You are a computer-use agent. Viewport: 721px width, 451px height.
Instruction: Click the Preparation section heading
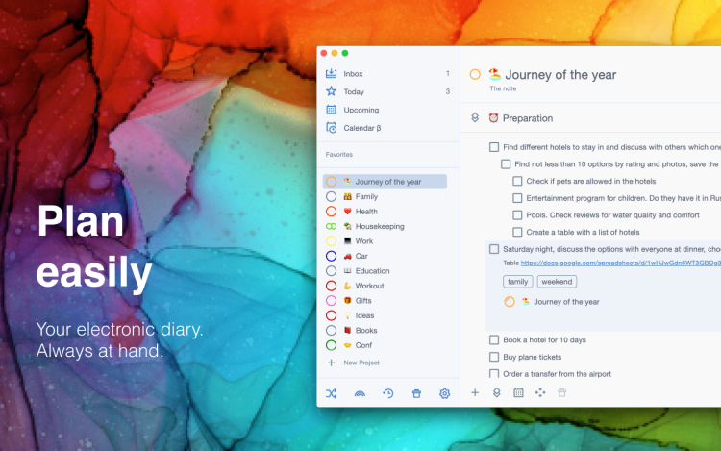528,118
